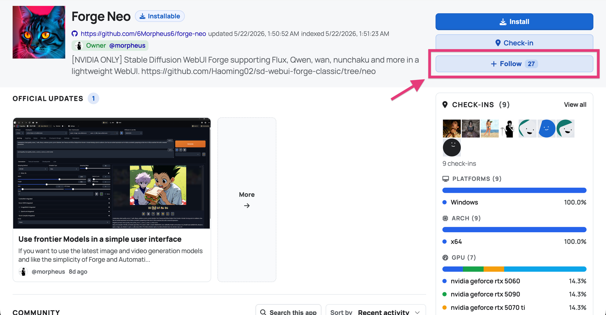Viewport: 606px width, 315px height.
Task: Click the owner avatar next to Owner label
Action: click(x=79, y=45)
